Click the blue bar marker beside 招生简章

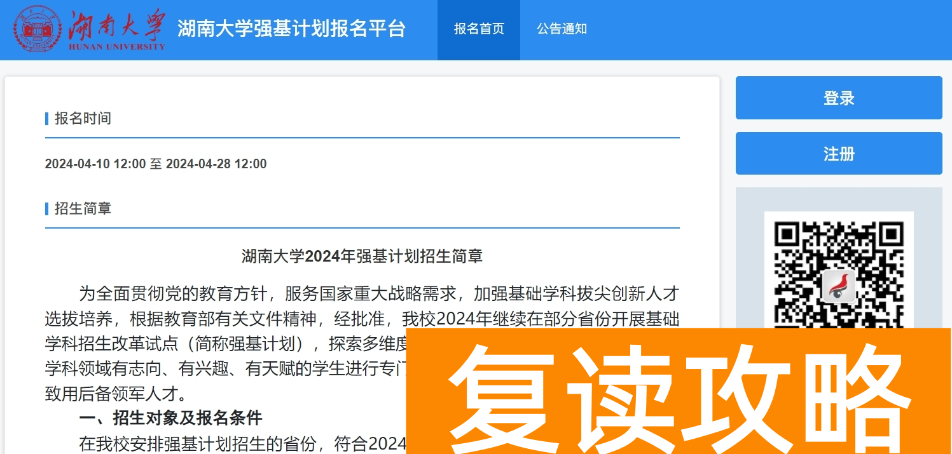[x=45, y=208]
